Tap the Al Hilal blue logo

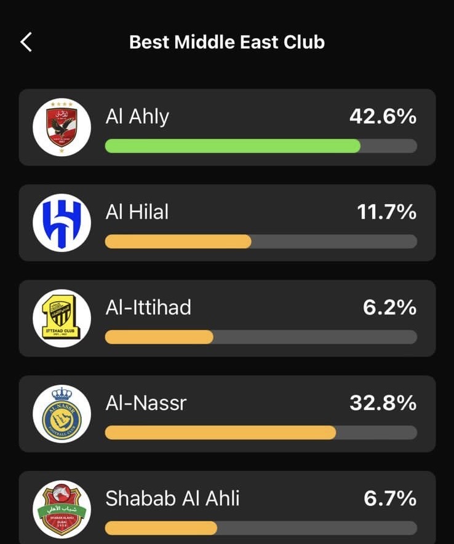click(62, 223)
